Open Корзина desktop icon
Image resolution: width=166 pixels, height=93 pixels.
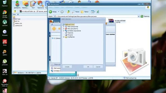(x=5, y=3)
